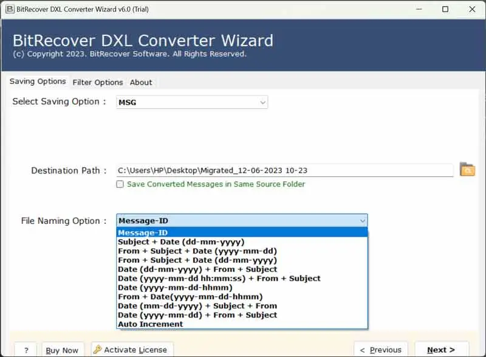This screenshot has width=486, height=357.
Task: Switch to the Saving Options tab
Action: 38,81
